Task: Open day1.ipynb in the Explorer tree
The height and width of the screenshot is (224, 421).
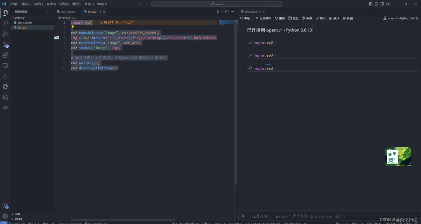Action: pyautogui.click(x=32, y=23)
